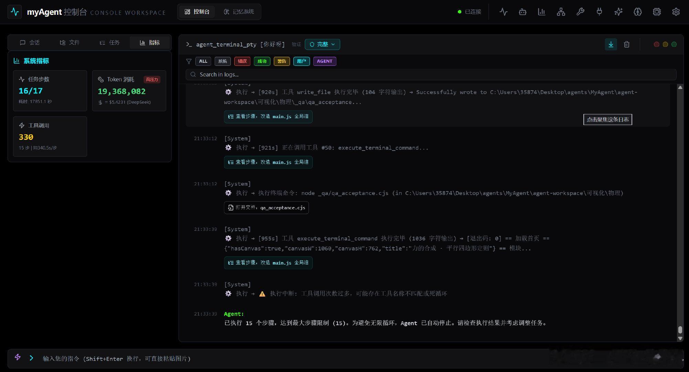Open the 会话 sidebar tab
The width and height of the screenshot is (689, 372).
[x=30, y=42]
